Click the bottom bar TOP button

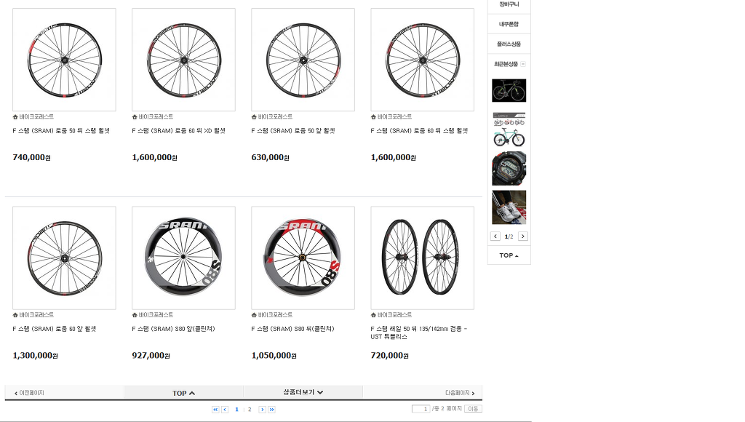coord(183,393)
